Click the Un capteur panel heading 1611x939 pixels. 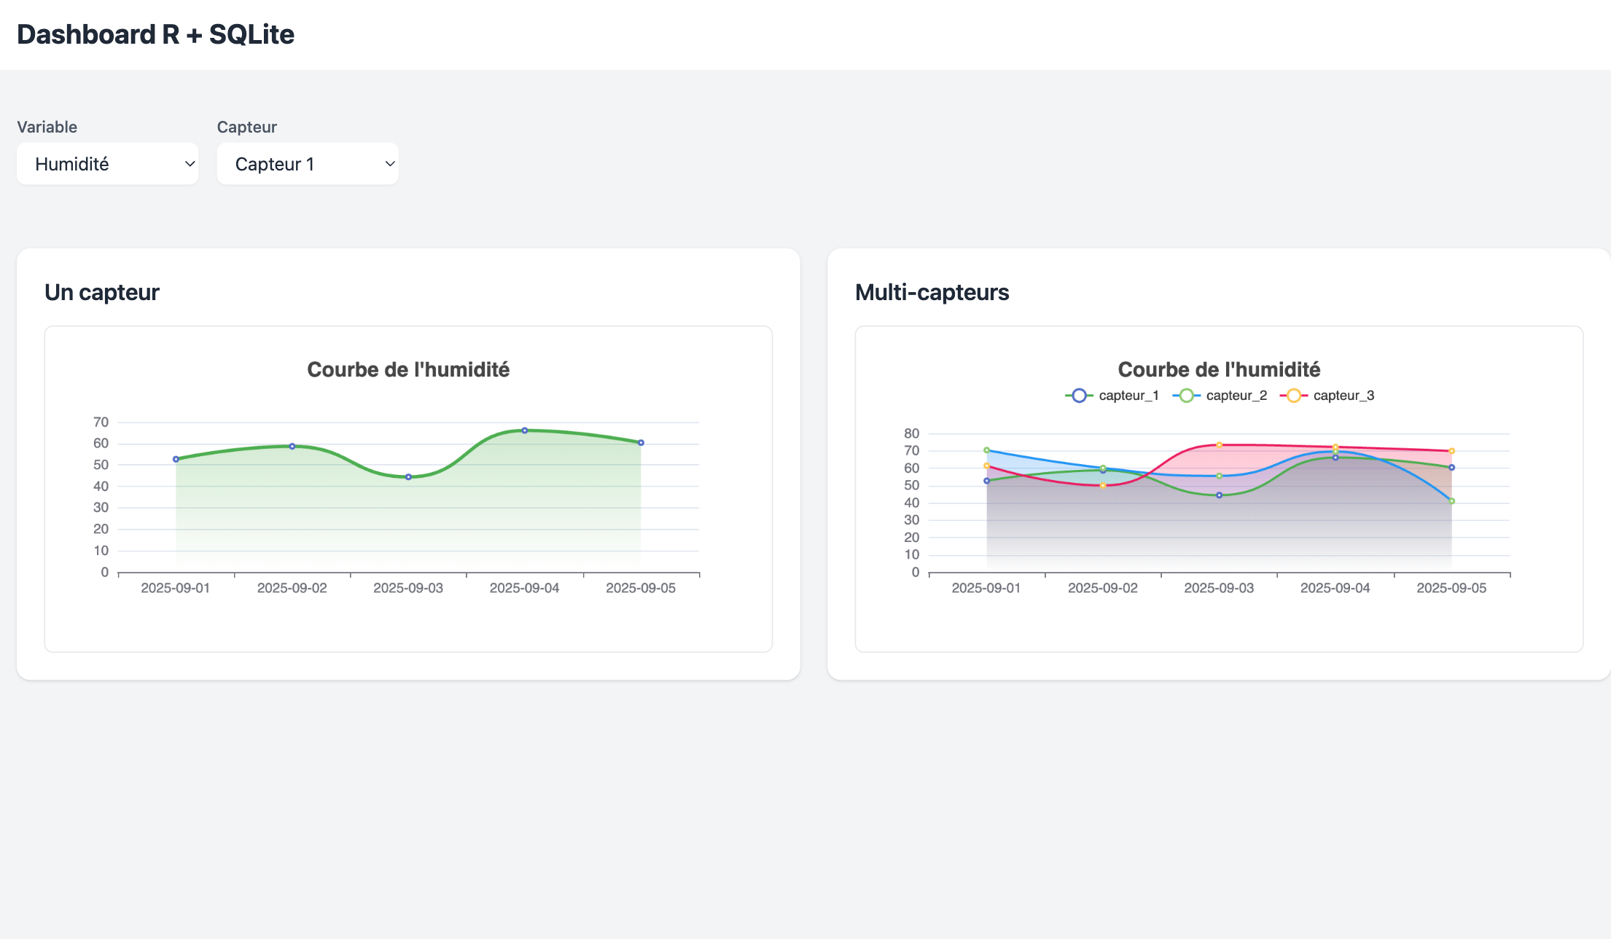(101, 292)
